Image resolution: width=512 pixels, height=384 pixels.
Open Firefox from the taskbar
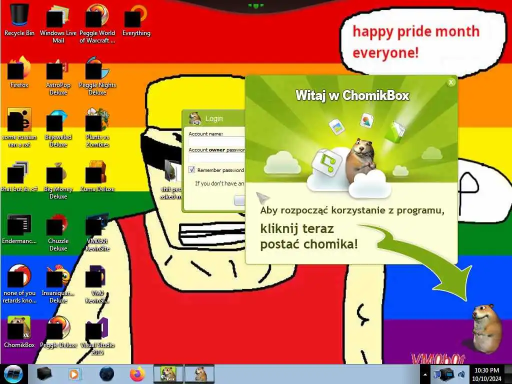pyautogui.click(x=137, y=374)
